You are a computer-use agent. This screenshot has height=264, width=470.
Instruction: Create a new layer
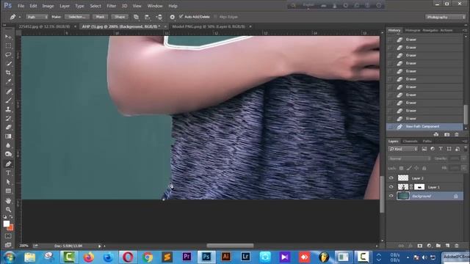click(x=447, y=246)
